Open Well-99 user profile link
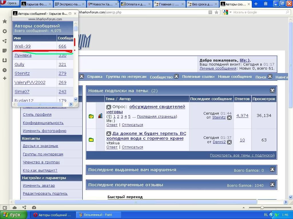 click(x=23, y=46)
